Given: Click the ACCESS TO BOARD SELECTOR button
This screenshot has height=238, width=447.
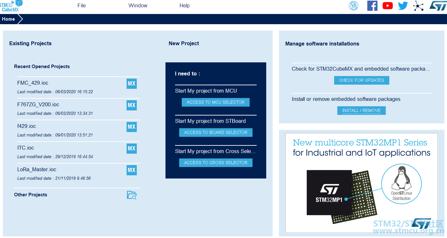Looking at the screenshot, I should (216, 132).
